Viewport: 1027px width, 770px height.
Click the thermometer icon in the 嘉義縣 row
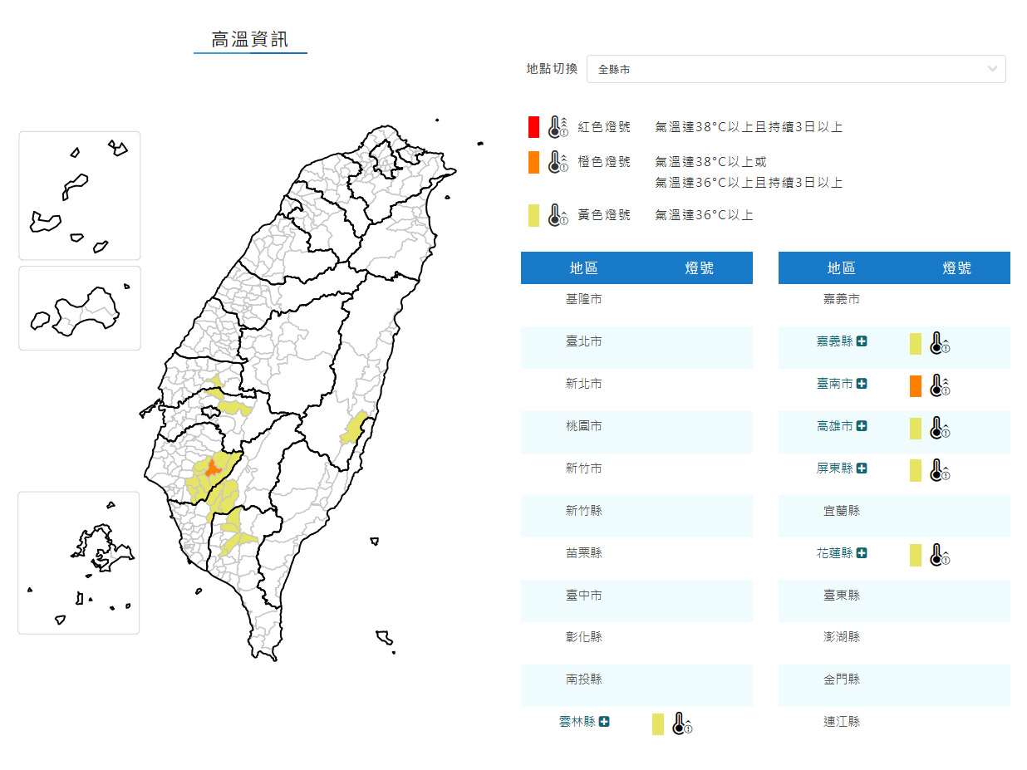pos(940,343)
